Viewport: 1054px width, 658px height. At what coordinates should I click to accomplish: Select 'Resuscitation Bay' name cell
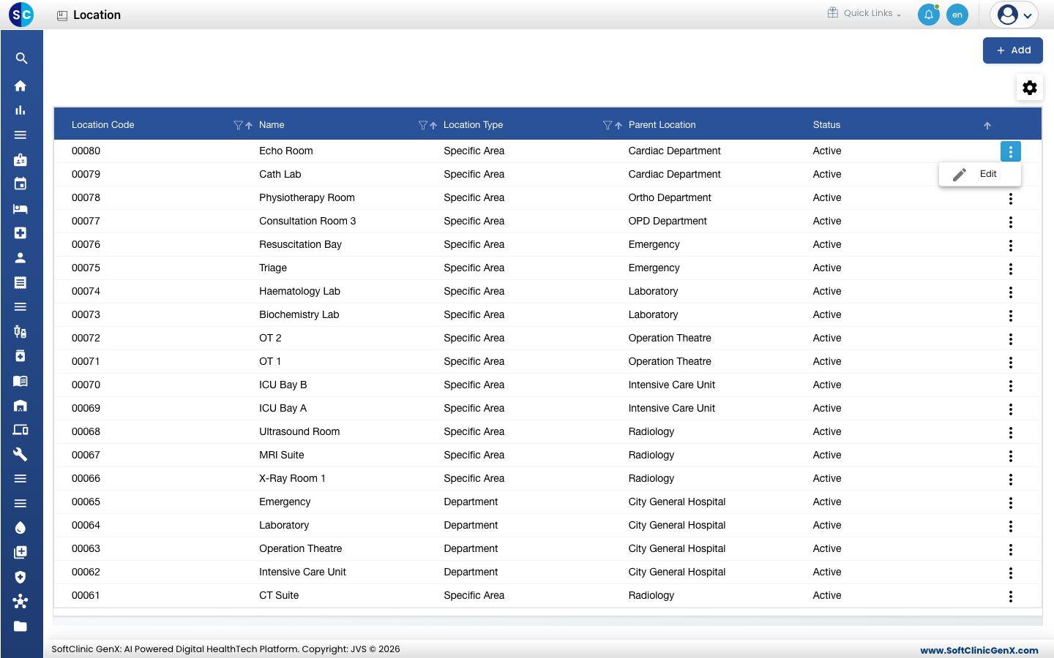[x=300, y=244]
